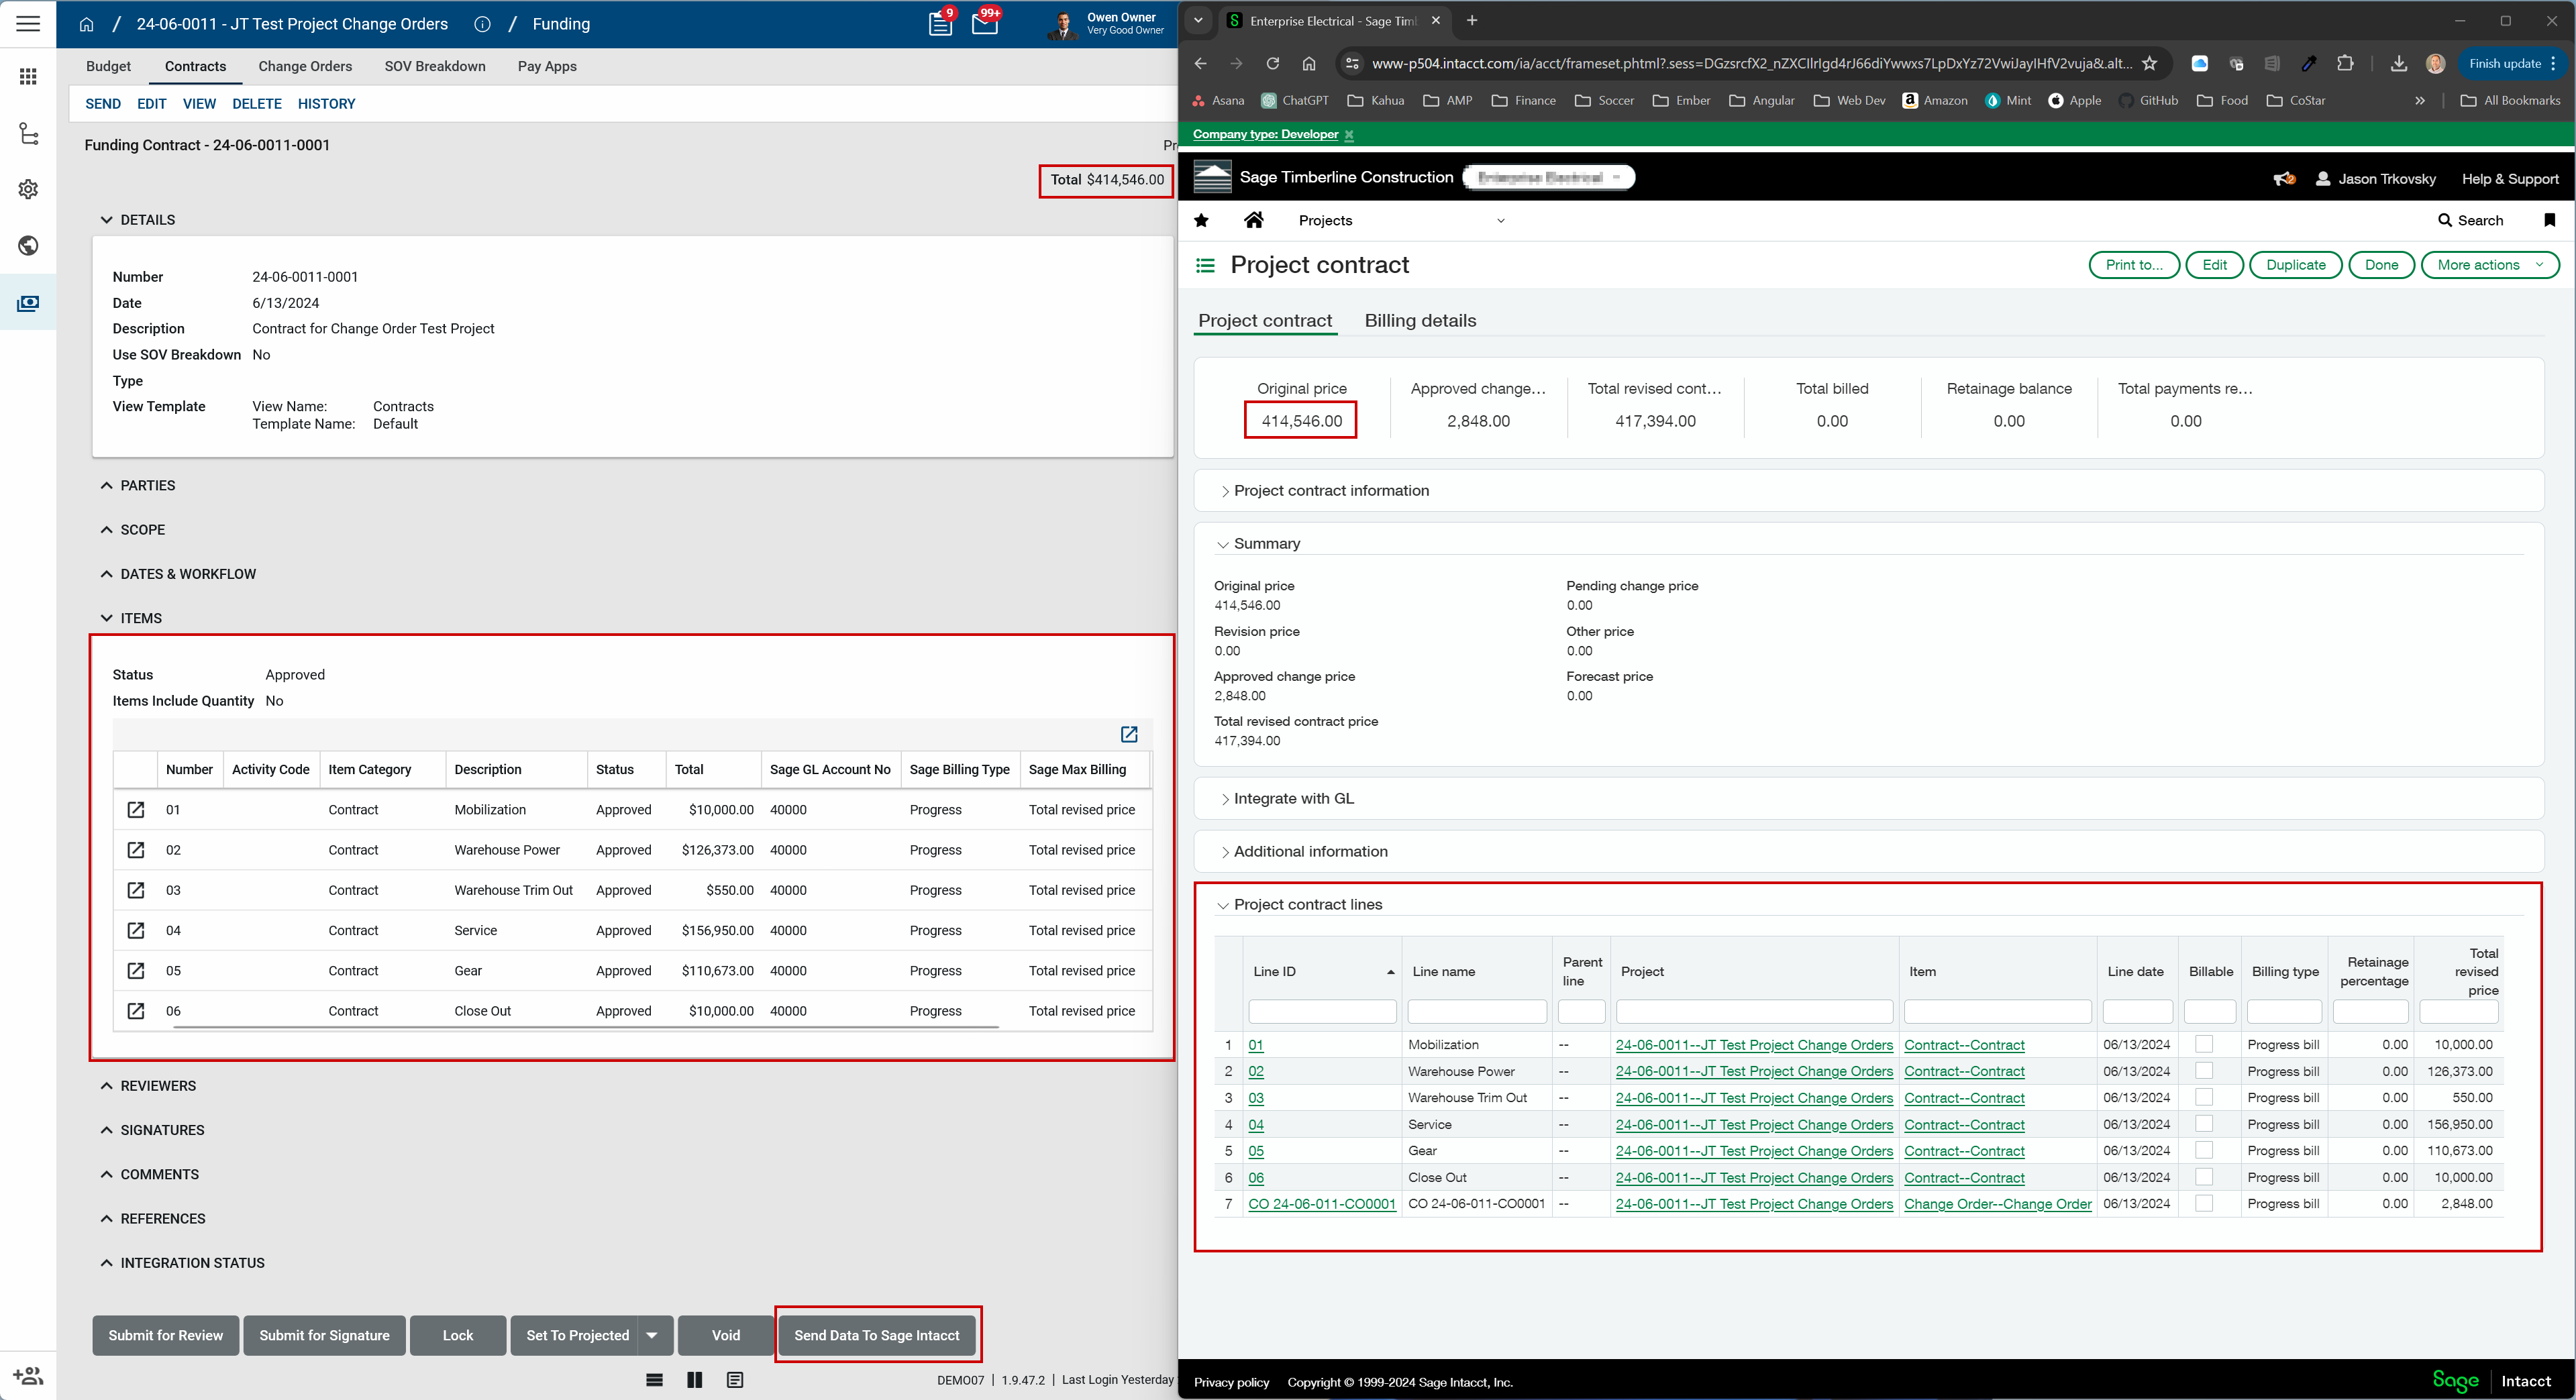Switch to the Change Orders tab
The width and height of the screenshot is (2576, 1400).
pyautogui.click(x=305, y=66)
